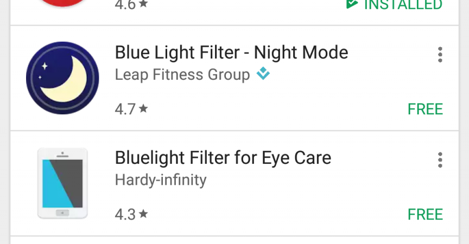Select developer name Hardy-infinity

(161, 180)
